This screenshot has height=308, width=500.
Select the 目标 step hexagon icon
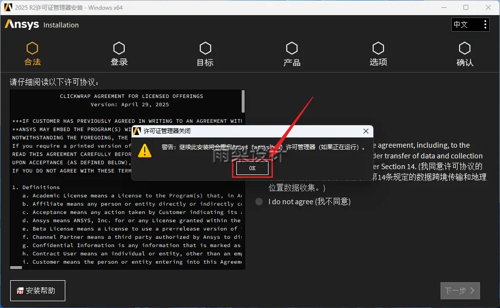point(205,48)
